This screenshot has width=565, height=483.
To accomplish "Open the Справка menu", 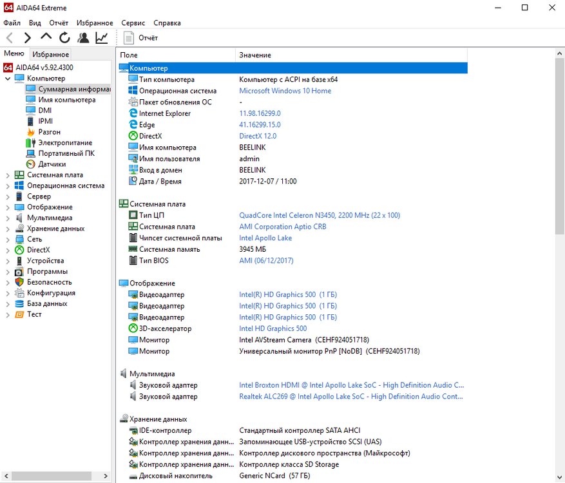I will [167, 23].
